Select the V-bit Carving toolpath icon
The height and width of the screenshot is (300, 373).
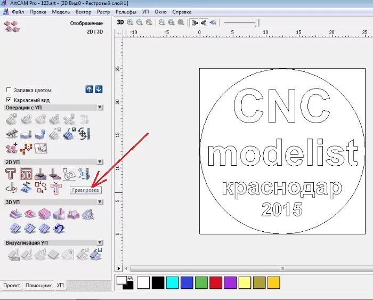[40, 174]
